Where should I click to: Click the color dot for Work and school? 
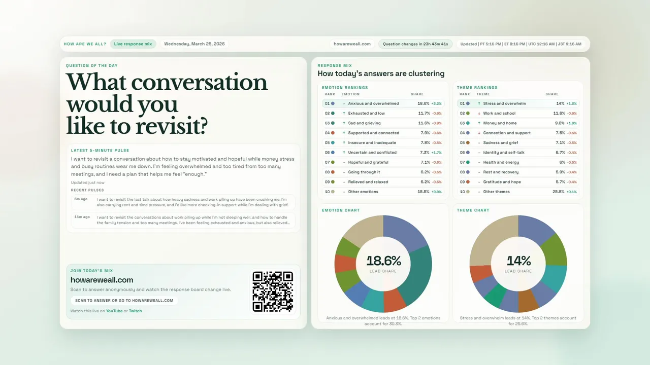(x=468, y=113)
